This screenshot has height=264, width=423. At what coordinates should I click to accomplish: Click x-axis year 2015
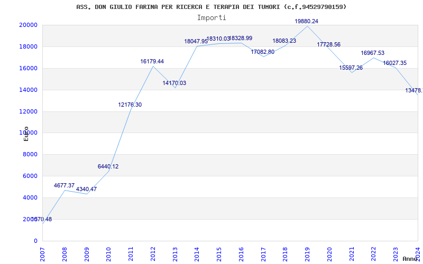[x=219, y=254]
